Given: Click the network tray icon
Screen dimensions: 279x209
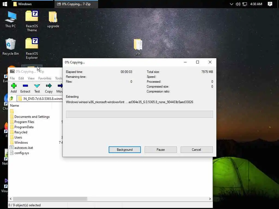Looking at the screenshot, I should point(245,4).
